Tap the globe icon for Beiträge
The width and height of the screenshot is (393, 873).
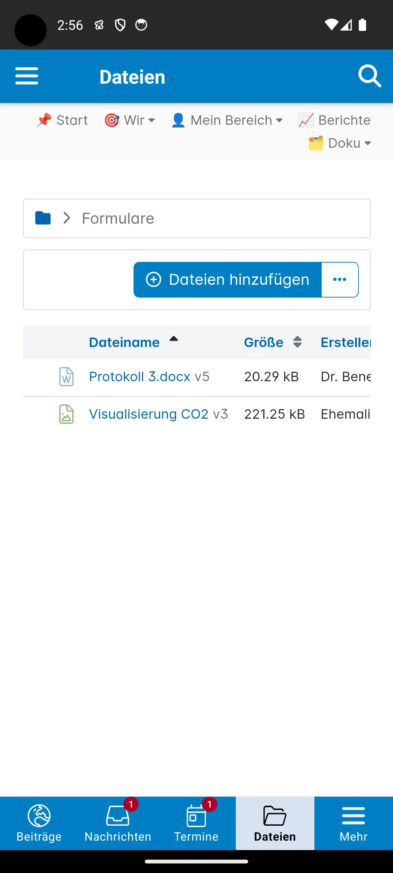39,816
